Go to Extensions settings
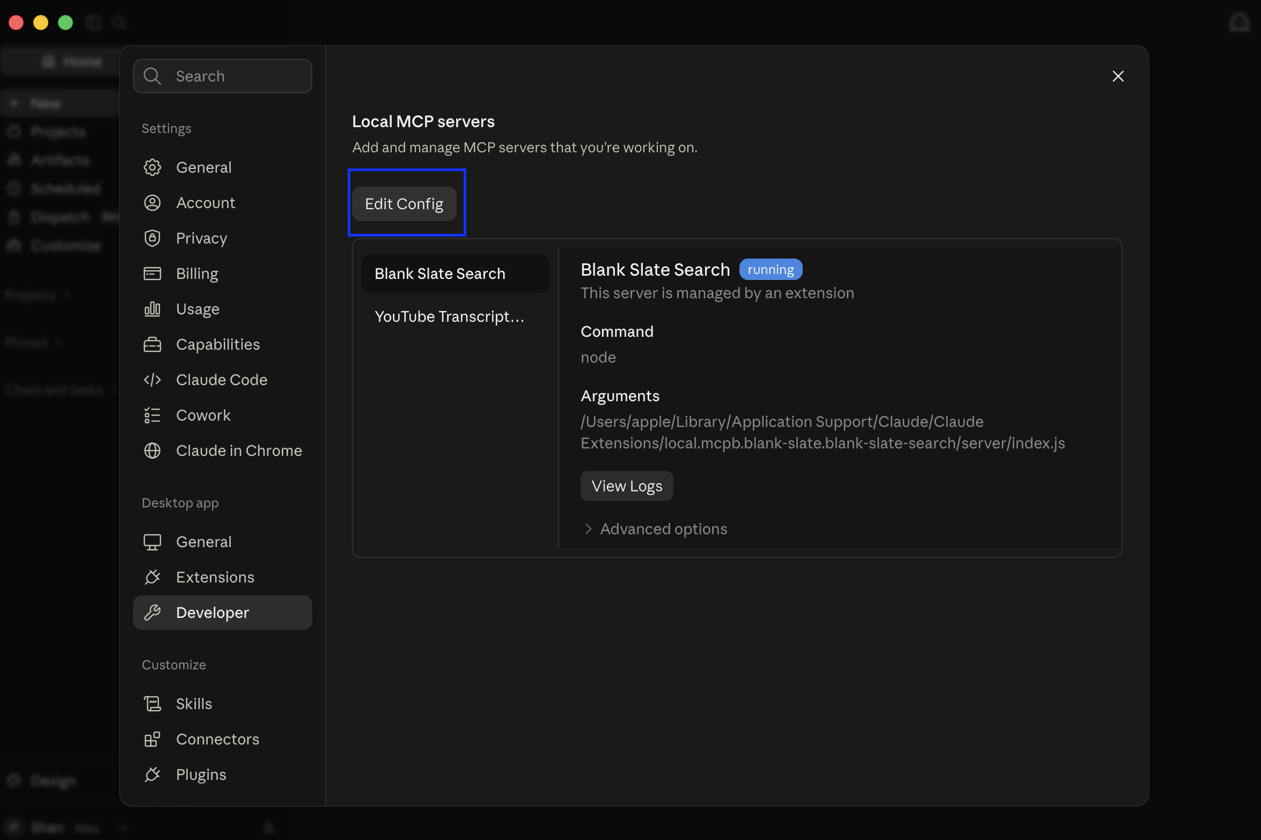The image size is (1261, 840). coord(223,577)
